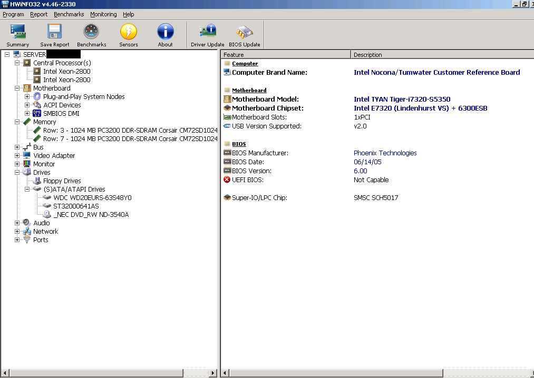Expand the Bus node

point(17,147)
